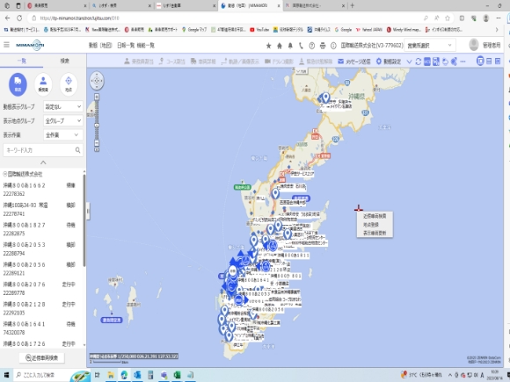The width and height of the screenshot is (510, 382).
Task: Select the crew member (person) list mode button
Action: pos(43,84)
